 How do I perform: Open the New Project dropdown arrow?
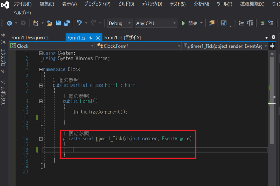(x=42, y=23)
